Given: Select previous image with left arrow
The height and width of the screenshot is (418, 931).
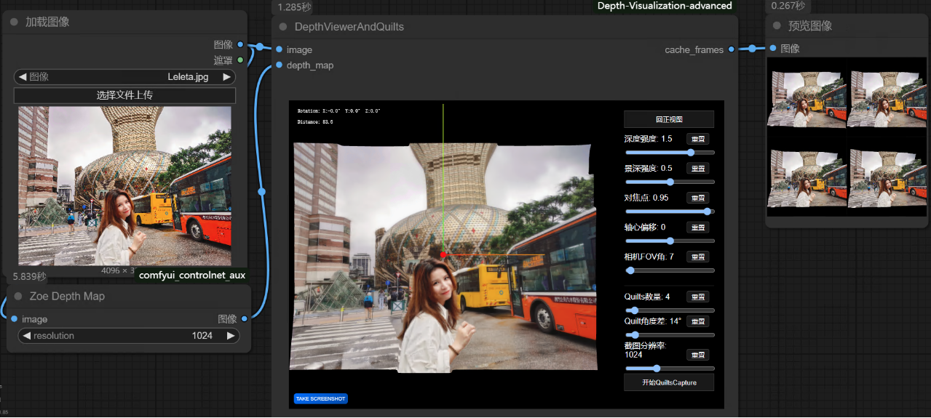Looking at the screenshot, I should pos(23,77).
